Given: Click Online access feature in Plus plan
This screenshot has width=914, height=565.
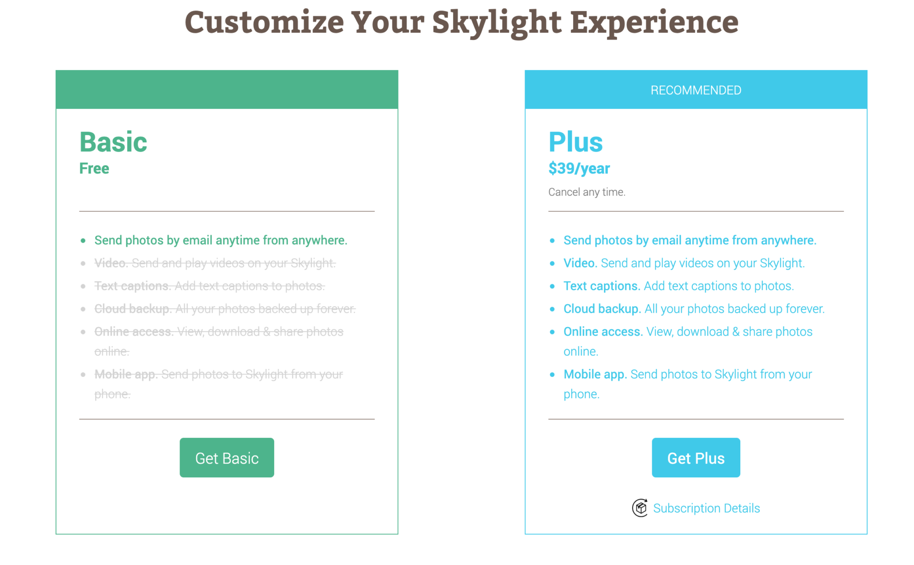Looking at the screenshot, I should click(x=688, y=331).
